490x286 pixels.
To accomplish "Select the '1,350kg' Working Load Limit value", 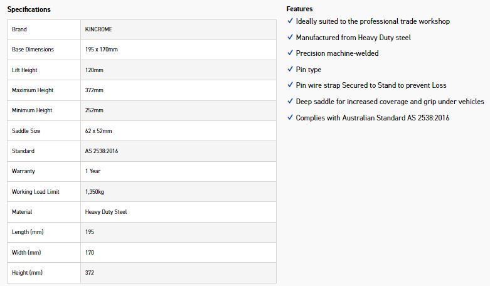I will pyautogui.click(x=97, y=192).
